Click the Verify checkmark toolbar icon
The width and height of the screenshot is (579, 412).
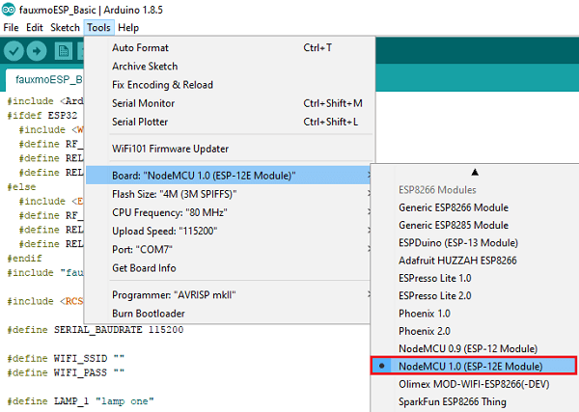[14, 50]
